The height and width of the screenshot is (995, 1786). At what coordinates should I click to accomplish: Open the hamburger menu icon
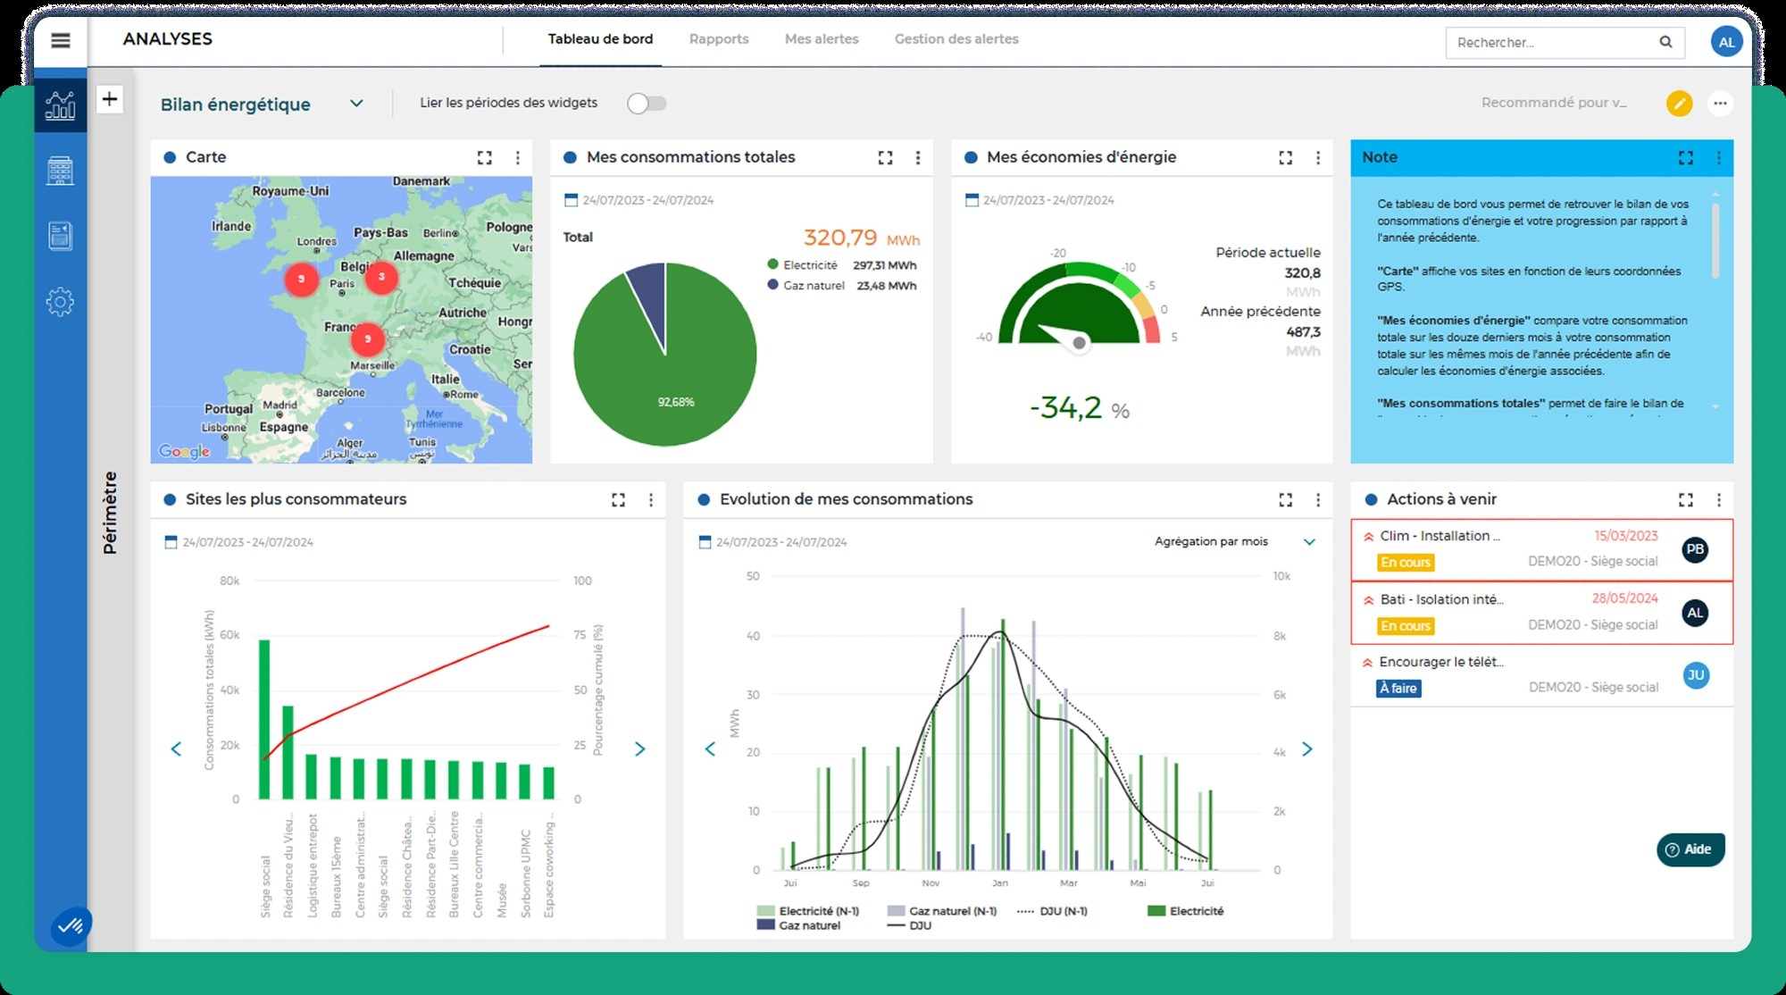[x=61, y=40]
